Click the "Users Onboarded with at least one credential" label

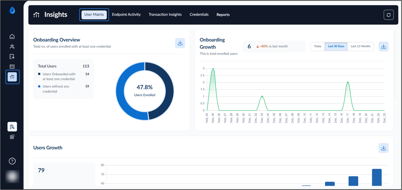59,77
